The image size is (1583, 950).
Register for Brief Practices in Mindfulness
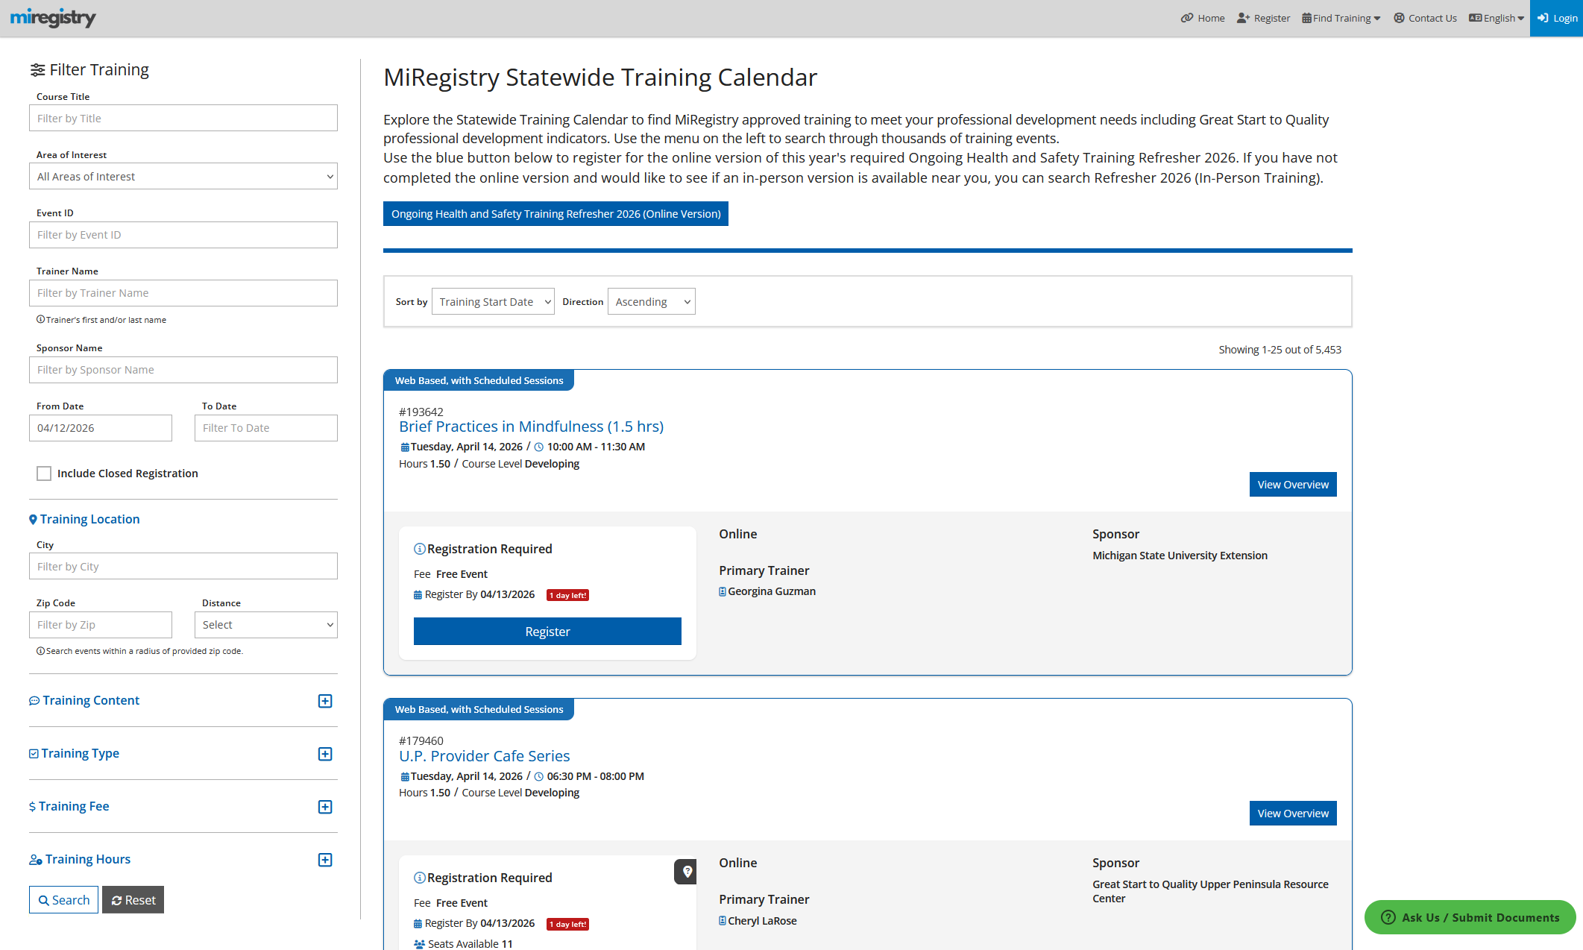547,631
